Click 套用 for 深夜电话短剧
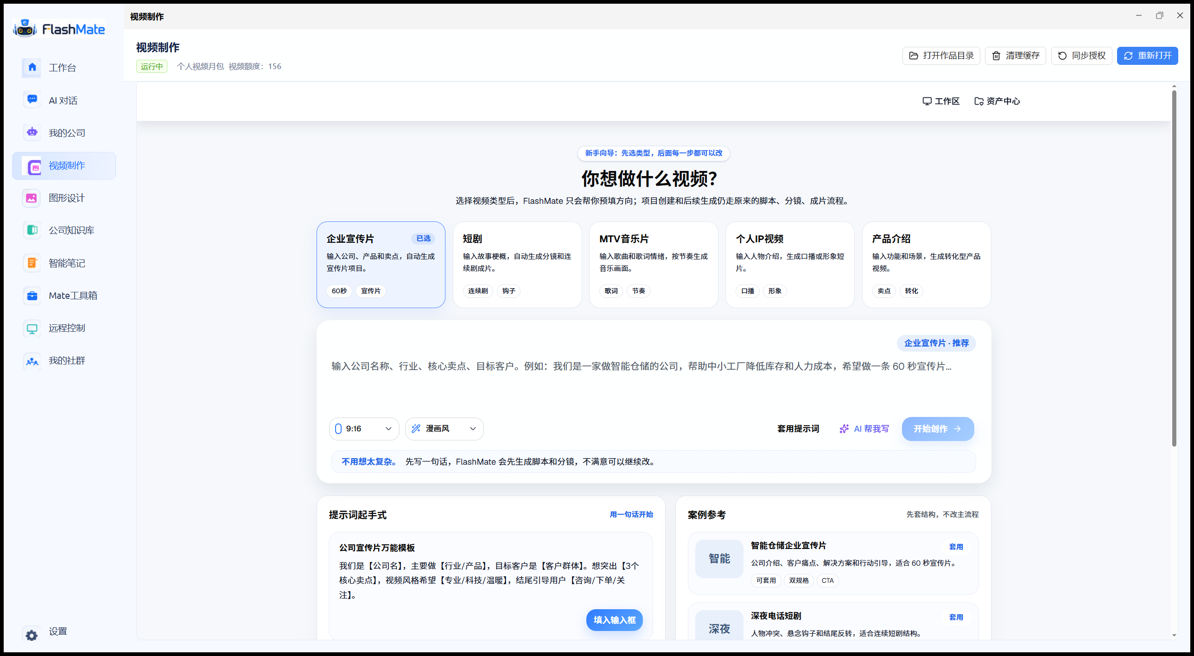Viewport: 1194px width, 656px height. pos(956,617)
